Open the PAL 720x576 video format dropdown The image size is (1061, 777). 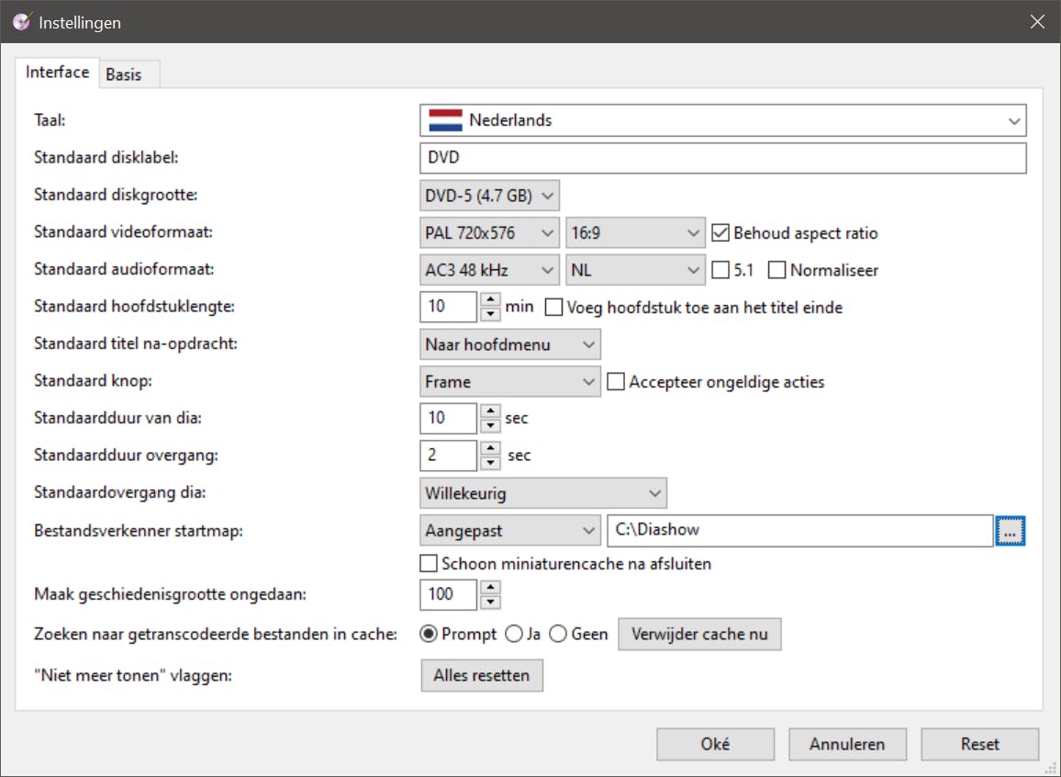[489, 233]
